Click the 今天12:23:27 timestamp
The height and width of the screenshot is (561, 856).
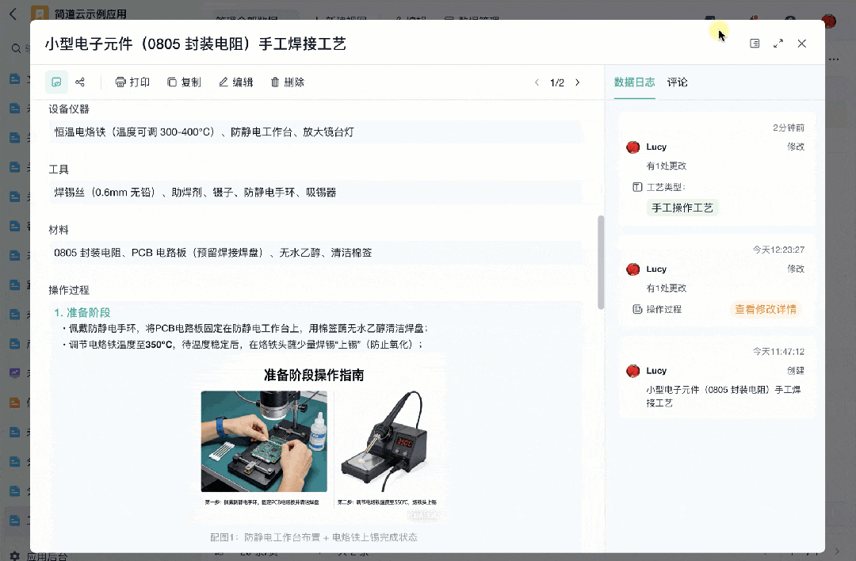[x=778, y=250]
